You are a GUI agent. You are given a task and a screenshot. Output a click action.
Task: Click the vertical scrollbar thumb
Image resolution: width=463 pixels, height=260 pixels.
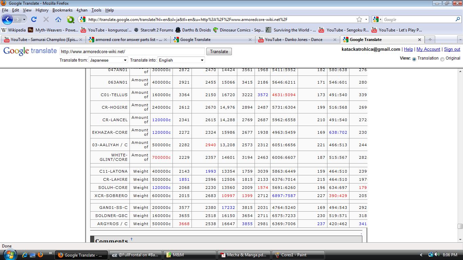coord(460,226)
